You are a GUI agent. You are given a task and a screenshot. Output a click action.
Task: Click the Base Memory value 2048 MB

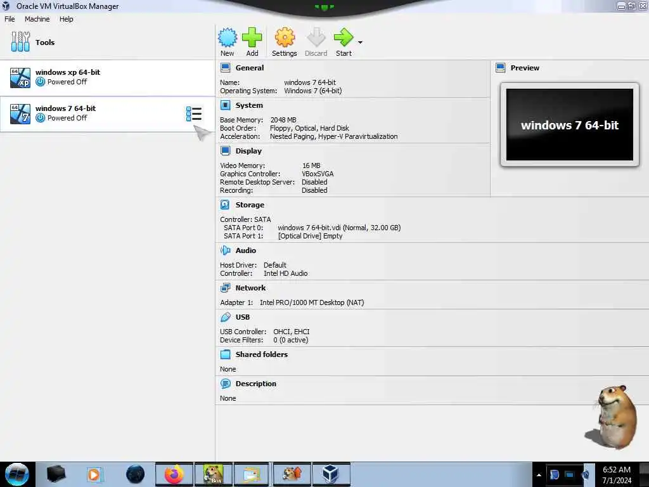tap(283, 120)
